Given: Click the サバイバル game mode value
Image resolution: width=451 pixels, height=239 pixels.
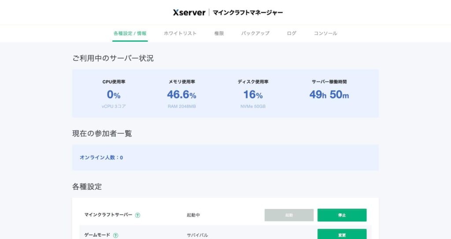Looking at the screenshot, I should [x=197, y=235].
